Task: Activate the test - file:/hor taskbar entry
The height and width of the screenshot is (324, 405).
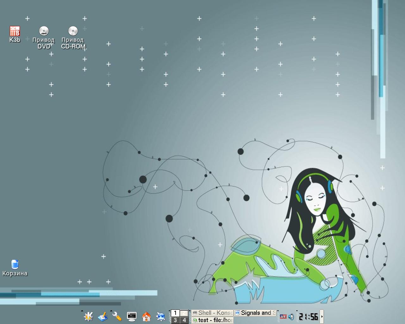Action: [212, 320]
